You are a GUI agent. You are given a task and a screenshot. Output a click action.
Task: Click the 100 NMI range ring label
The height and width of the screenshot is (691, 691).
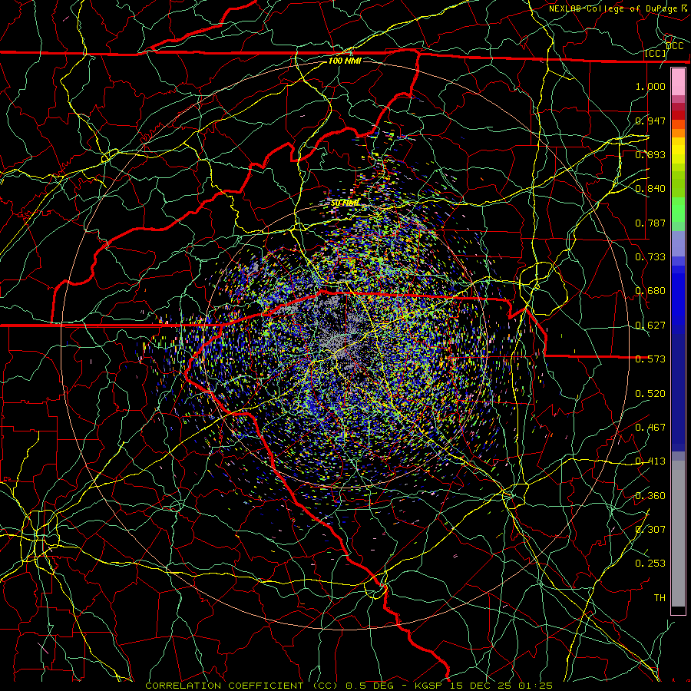(x=345, y=61)
